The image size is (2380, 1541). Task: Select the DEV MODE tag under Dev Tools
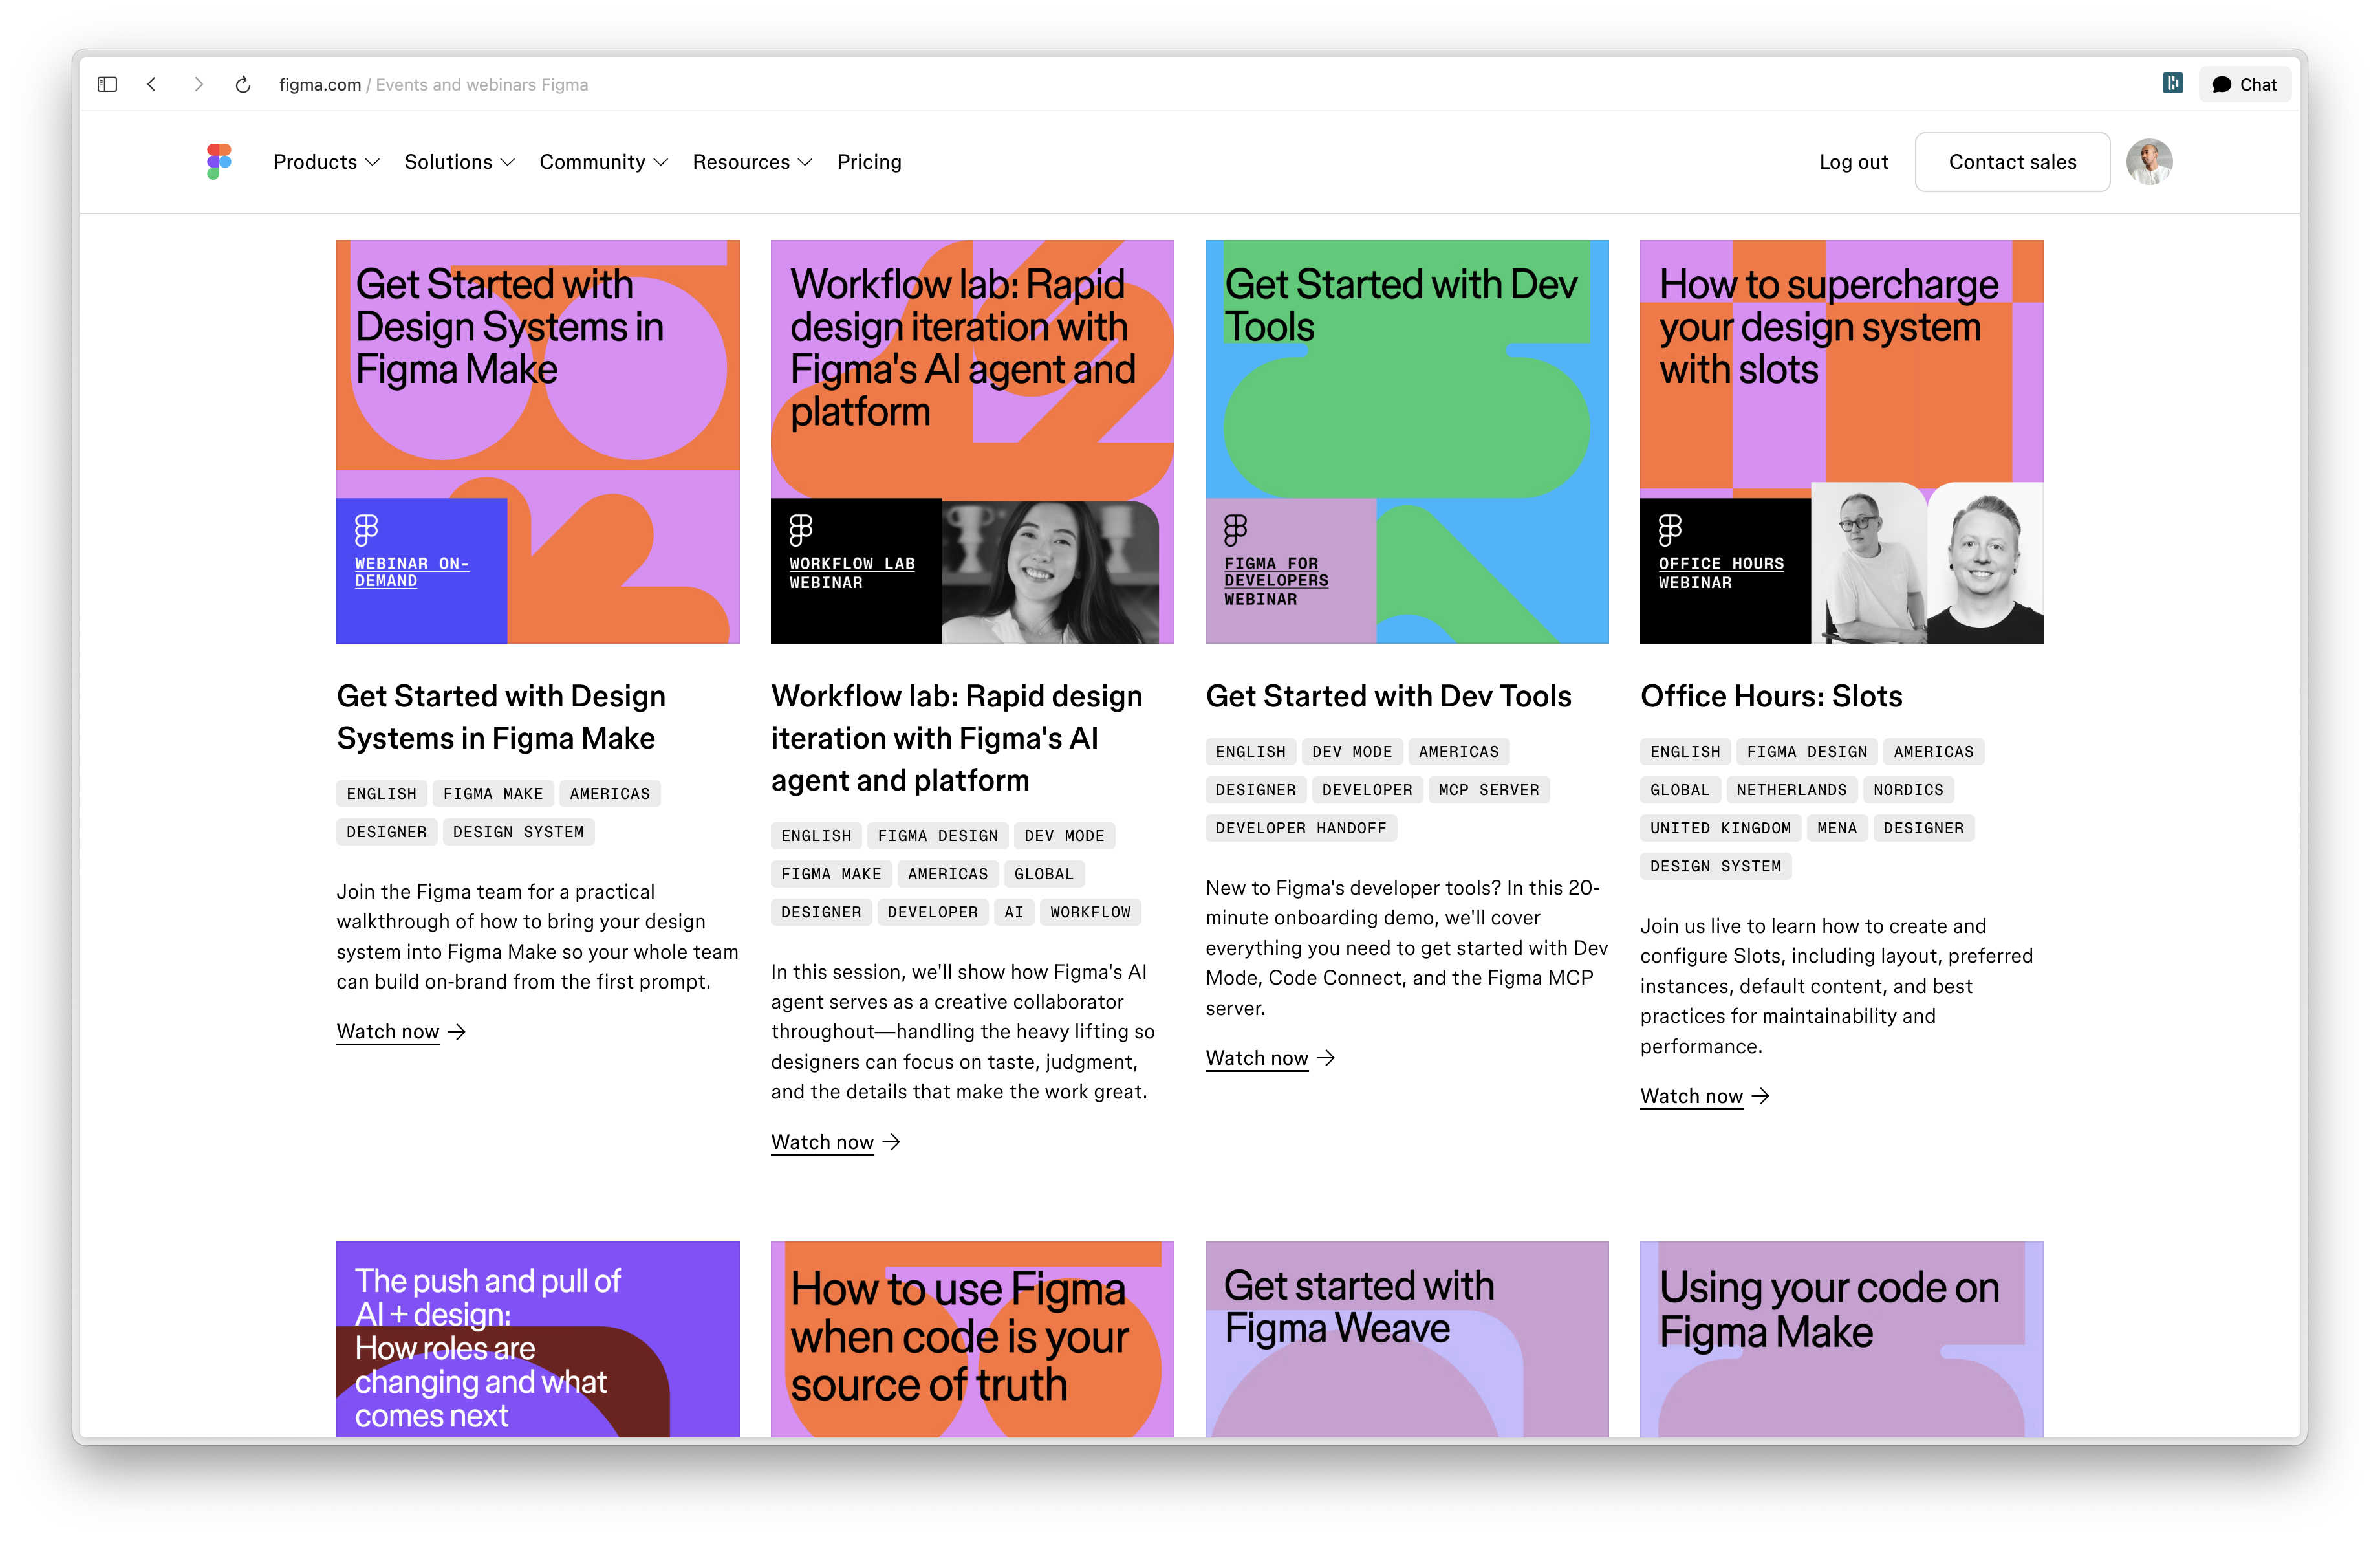[1352, 752]
